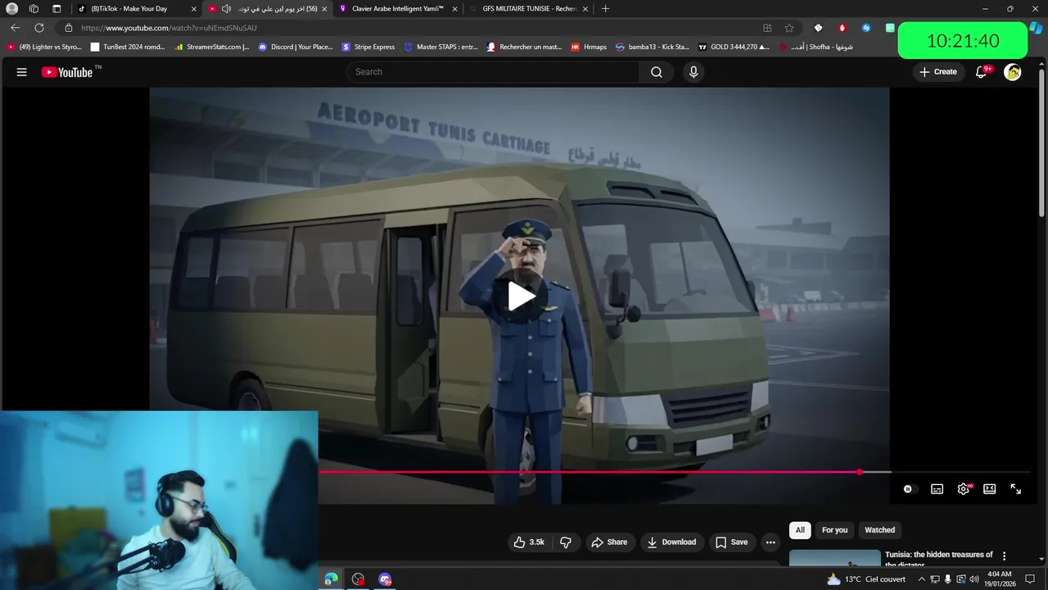Seek on the red video progress bar
The image size is (1048, 590).
coord(588,472)
